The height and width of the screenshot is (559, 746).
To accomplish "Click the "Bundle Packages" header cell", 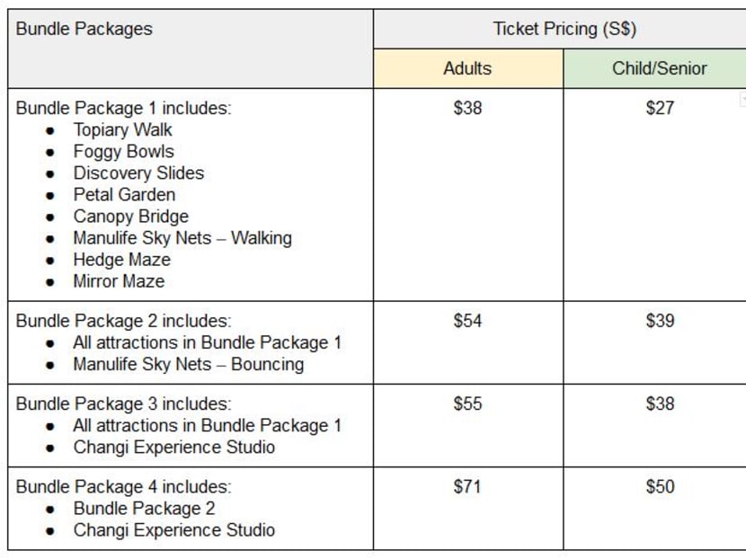I will coord(84,29).
